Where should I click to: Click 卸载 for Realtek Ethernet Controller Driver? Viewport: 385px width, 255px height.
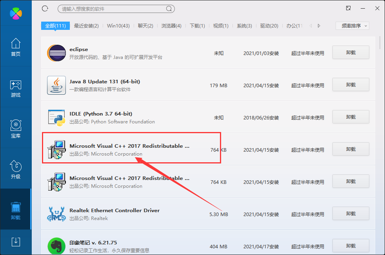tap(350, 213)
